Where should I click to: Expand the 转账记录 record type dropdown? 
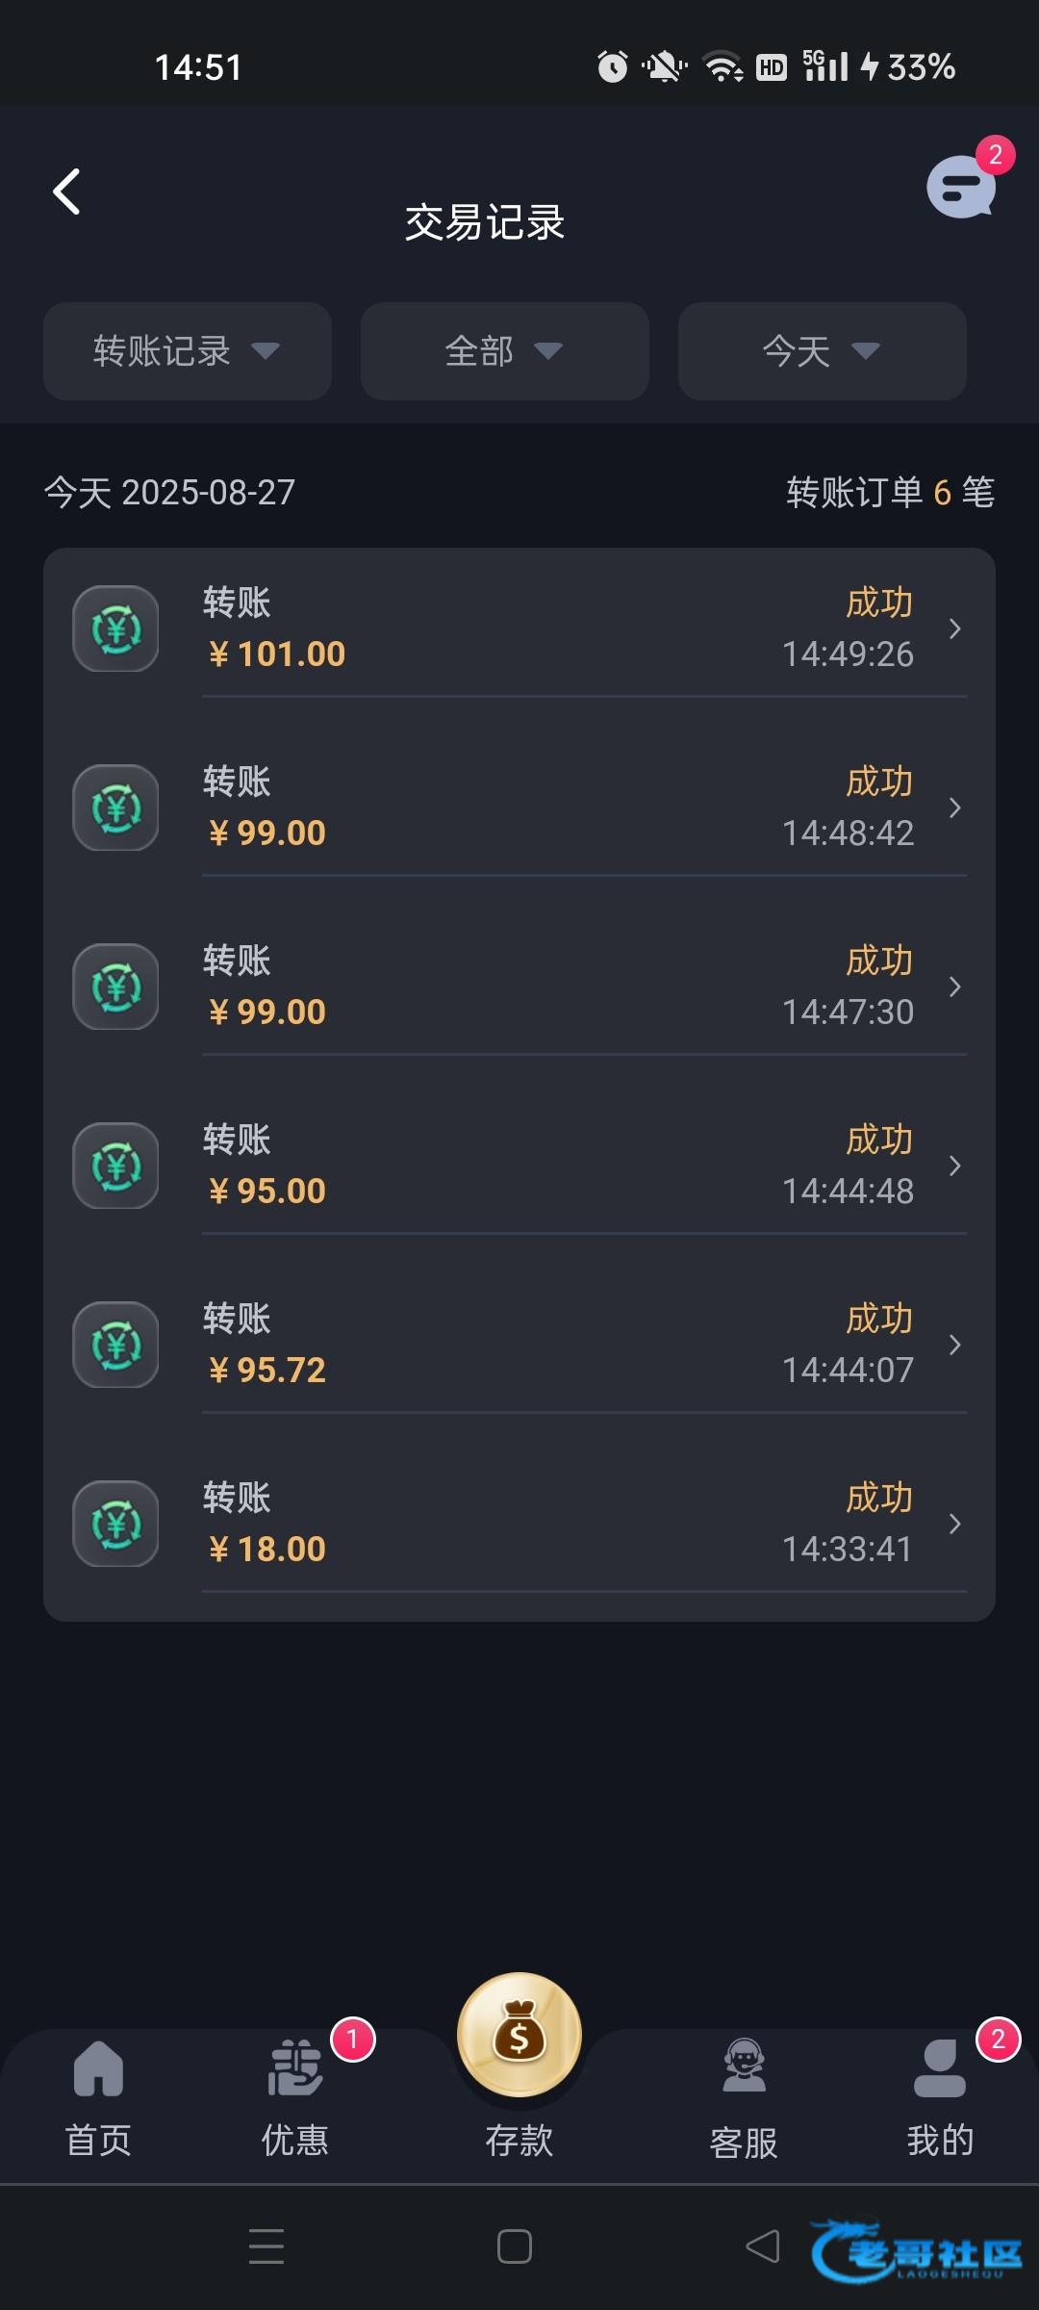(188, 351)
